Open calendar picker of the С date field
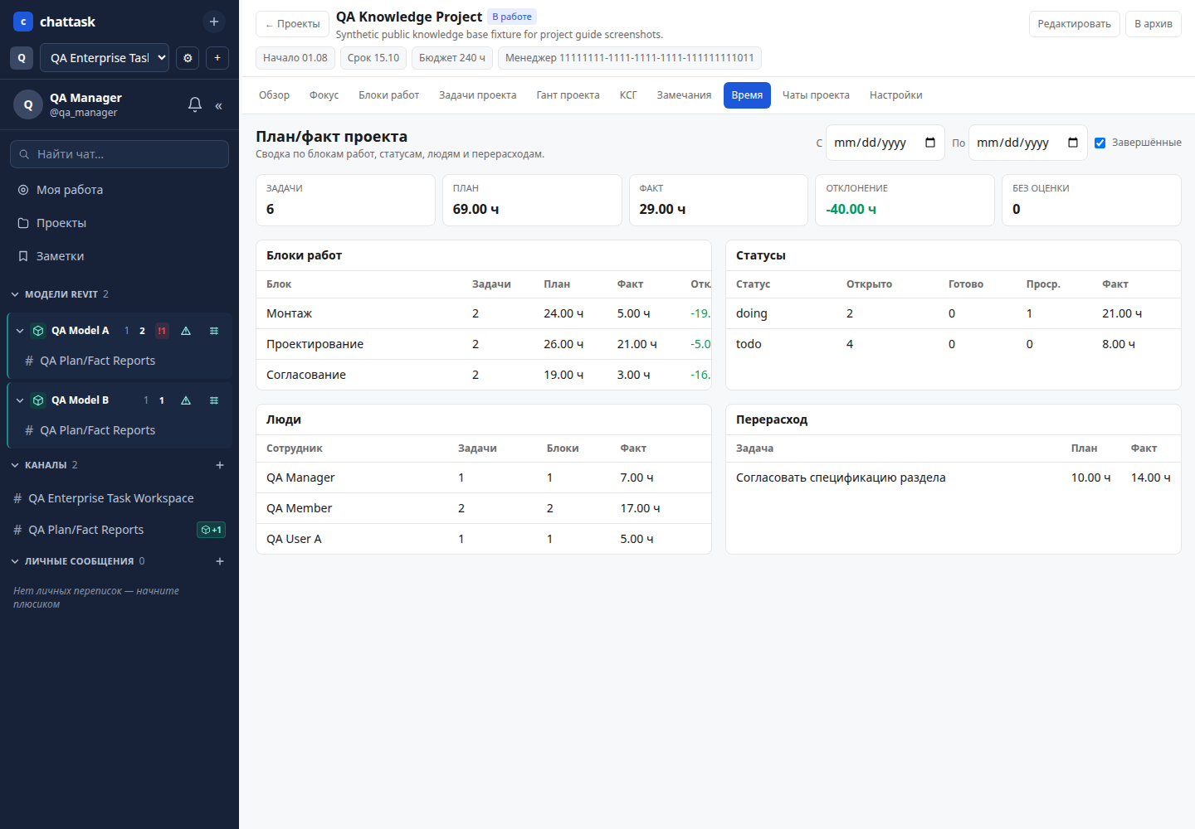The image size is (1195, 829). pyautogui.click(x=930, y=143)
